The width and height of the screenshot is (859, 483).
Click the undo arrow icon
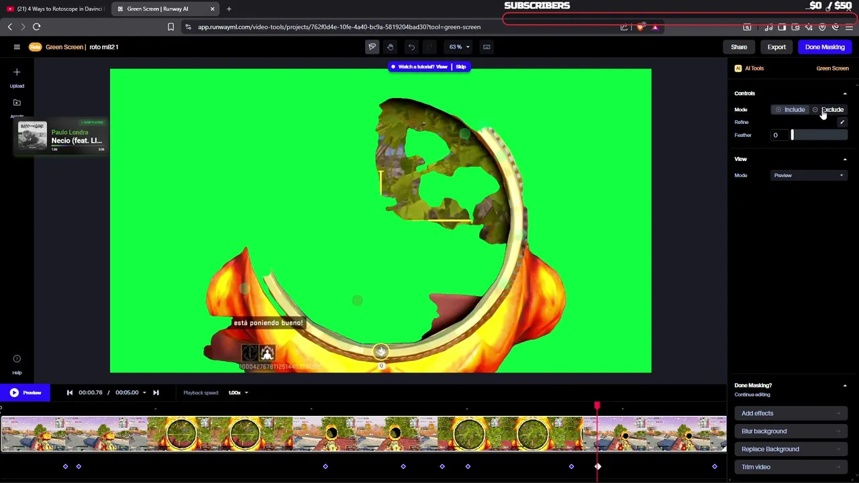coord(411,47)
